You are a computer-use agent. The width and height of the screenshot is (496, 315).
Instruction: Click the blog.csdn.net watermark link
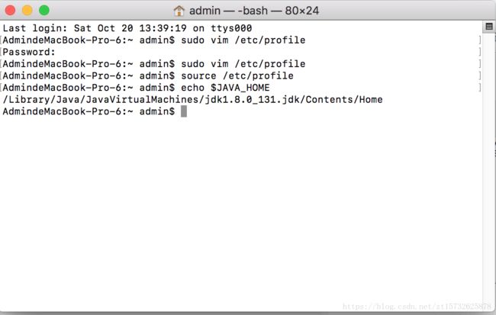417,306
